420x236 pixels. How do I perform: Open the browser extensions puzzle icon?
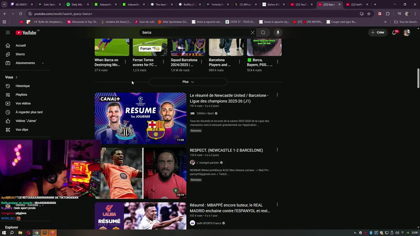388,14
